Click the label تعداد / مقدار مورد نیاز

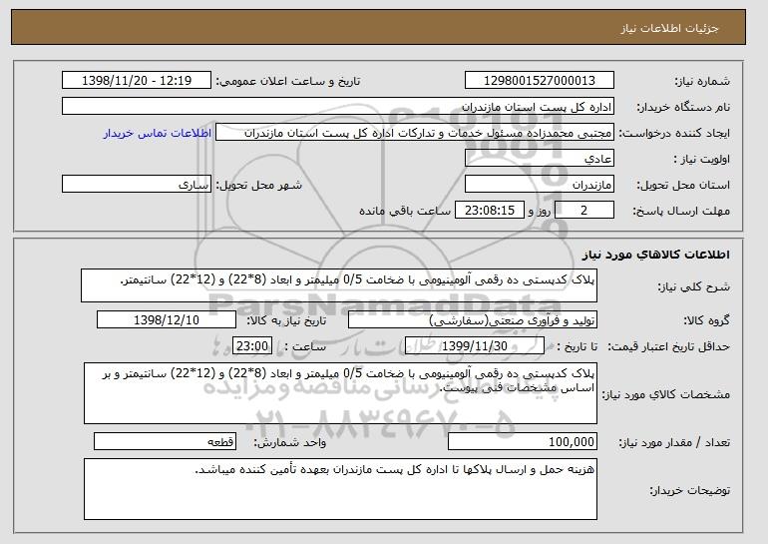[x=674, y=442]
